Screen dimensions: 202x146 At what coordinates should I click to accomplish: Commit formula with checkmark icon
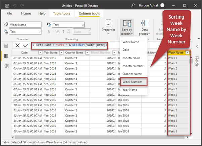pos(26,45)
